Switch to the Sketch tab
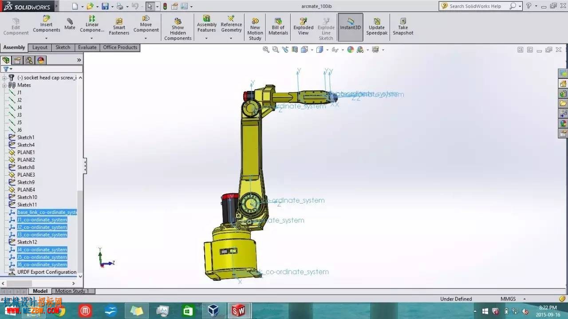This screenshot has width=568, height=319. pyautogui.click(x=63, y=47)
